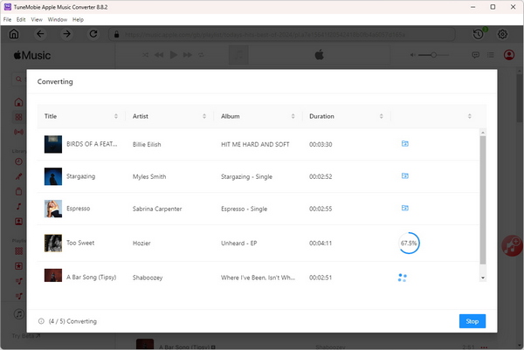Open output folder for Espresso

tap(404, 208)
